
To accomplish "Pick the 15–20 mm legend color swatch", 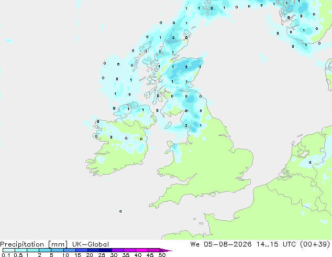I will 81,250.
